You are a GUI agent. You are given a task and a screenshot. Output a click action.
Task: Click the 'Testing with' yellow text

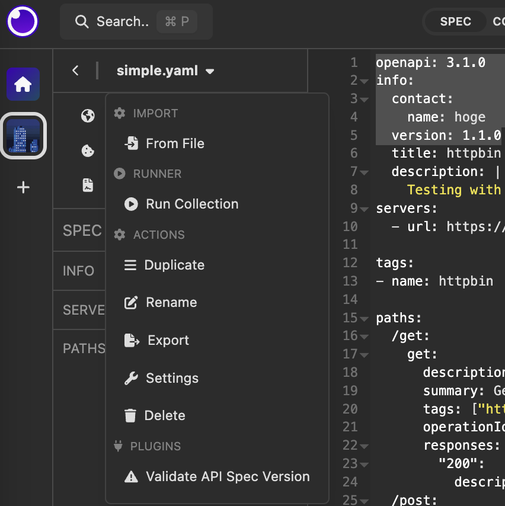point(454,190)
